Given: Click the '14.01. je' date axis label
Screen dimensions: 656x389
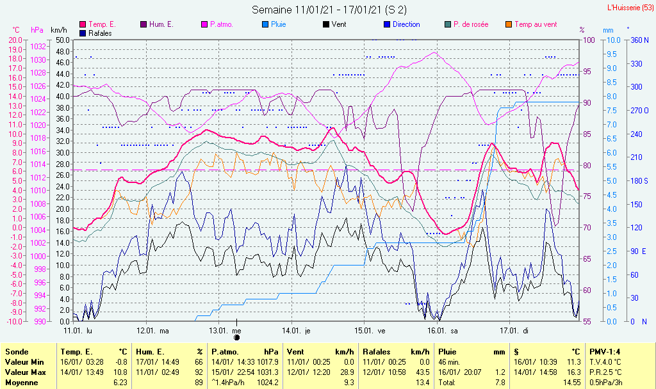Looking at the screenshot, I should coord(296,331).
